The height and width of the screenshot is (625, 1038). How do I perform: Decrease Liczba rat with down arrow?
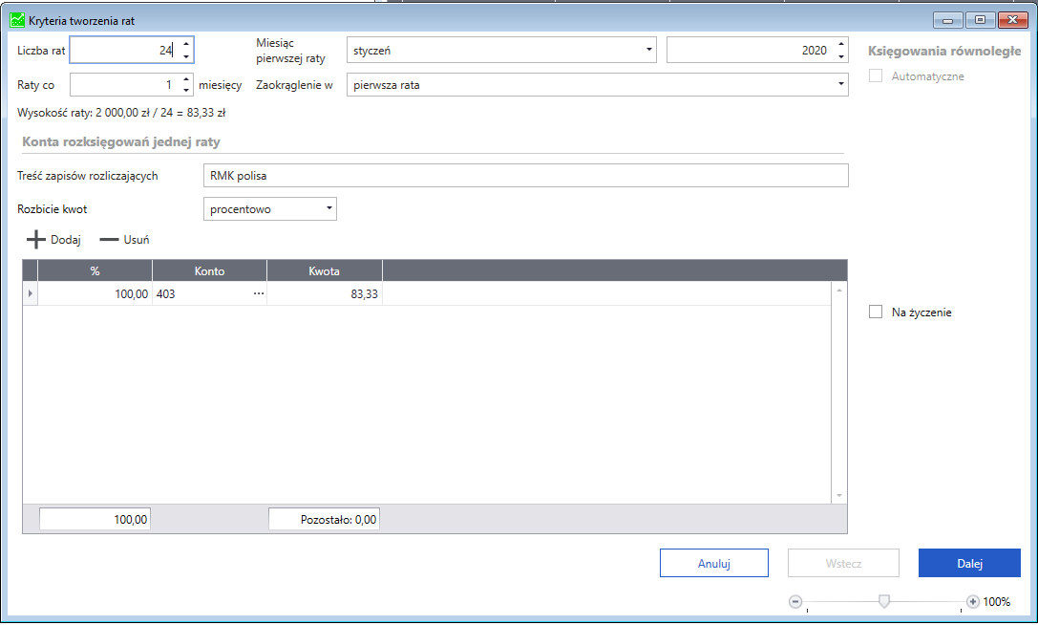pos(186,56)
